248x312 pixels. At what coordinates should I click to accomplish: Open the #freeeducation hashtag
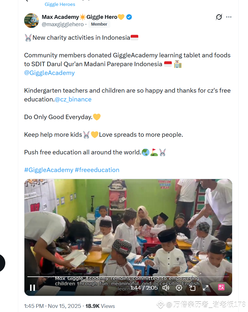[97, 170]
